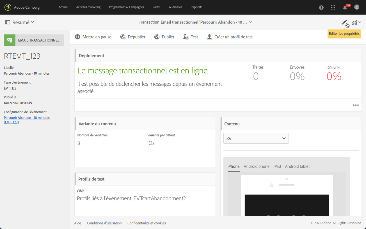Switch to iPad preview tab
Image resolution: width=366 pixels, height=229 pixels.
tap(277, 166)
